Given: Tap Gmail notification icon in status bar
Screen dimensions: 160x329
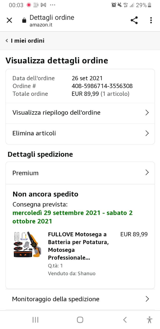Looking at the screenshot, I should coord(44,5).
